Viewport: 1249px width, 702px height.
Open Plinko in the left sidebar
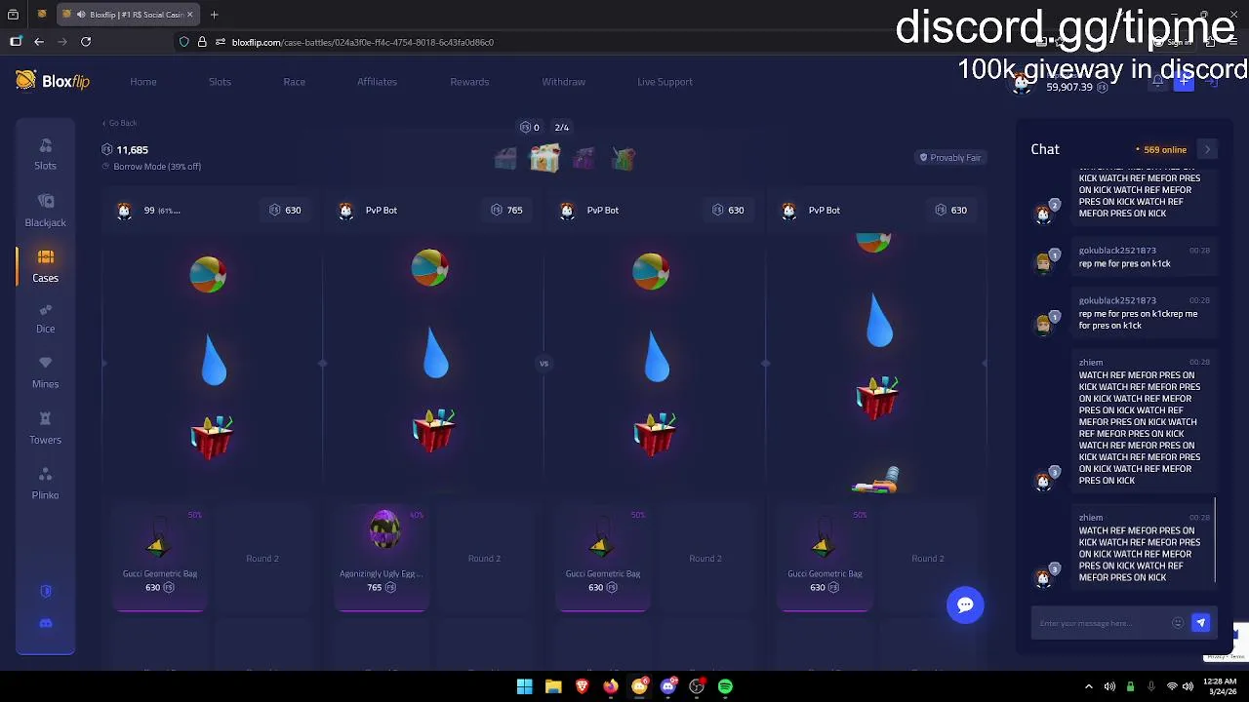pos(45,484)
